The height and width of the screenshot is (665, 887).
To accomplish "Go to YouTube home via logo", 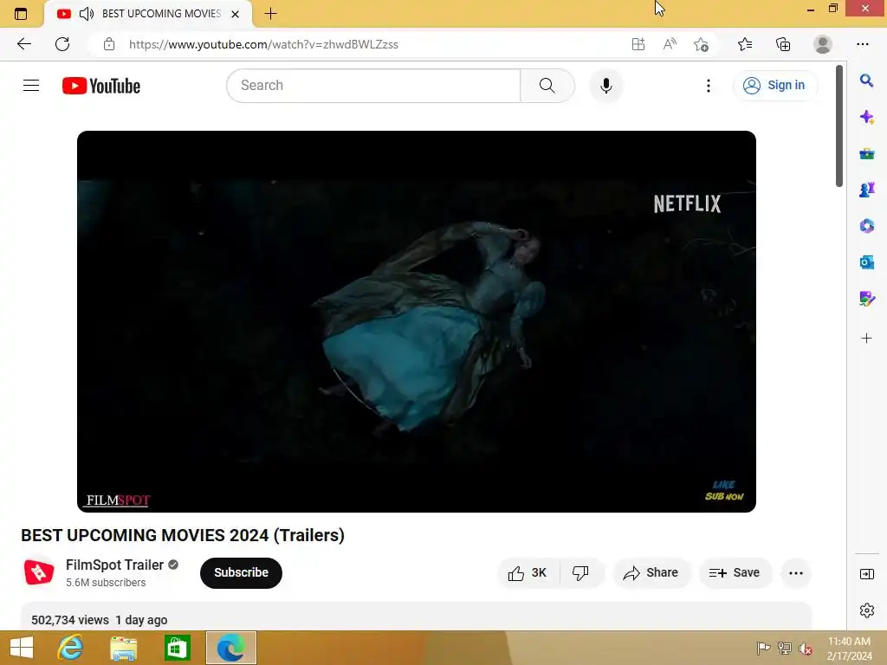I will click(101, 86).
